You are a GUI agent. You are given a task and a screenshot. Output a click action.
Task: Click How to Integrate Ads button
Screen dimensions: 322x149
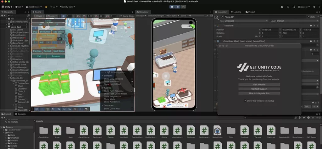(259, 93)
